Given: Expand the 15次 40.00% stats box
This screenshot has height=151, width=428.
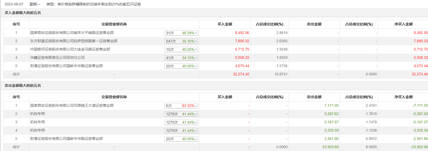Looking at the screenshot, I should tap(181, 49).
